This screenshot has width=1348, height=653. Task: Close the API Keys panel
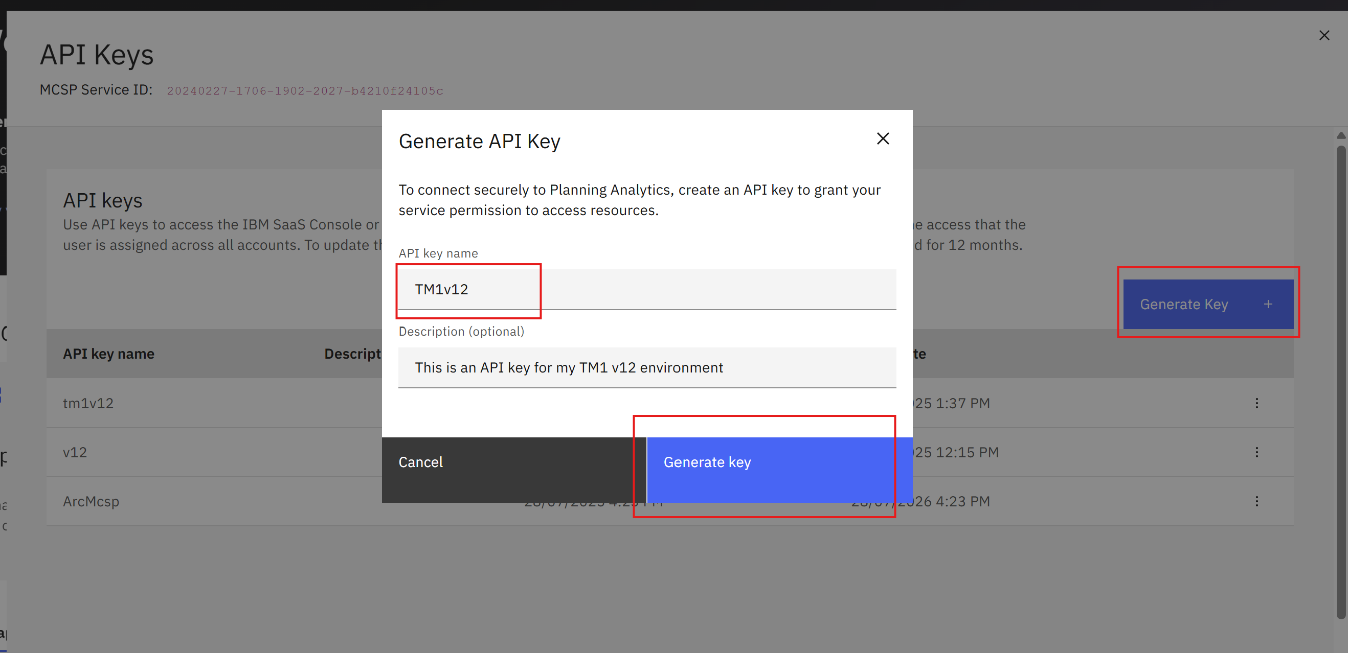(1324, 35)
